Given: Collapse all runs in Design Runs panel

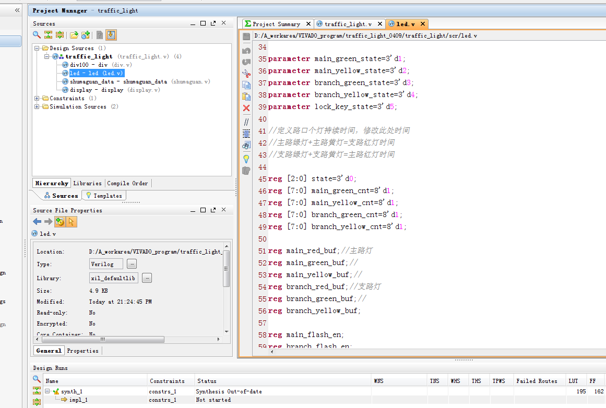Looking at the screenshot, I should pyautogui.click(x=37, y=391).
